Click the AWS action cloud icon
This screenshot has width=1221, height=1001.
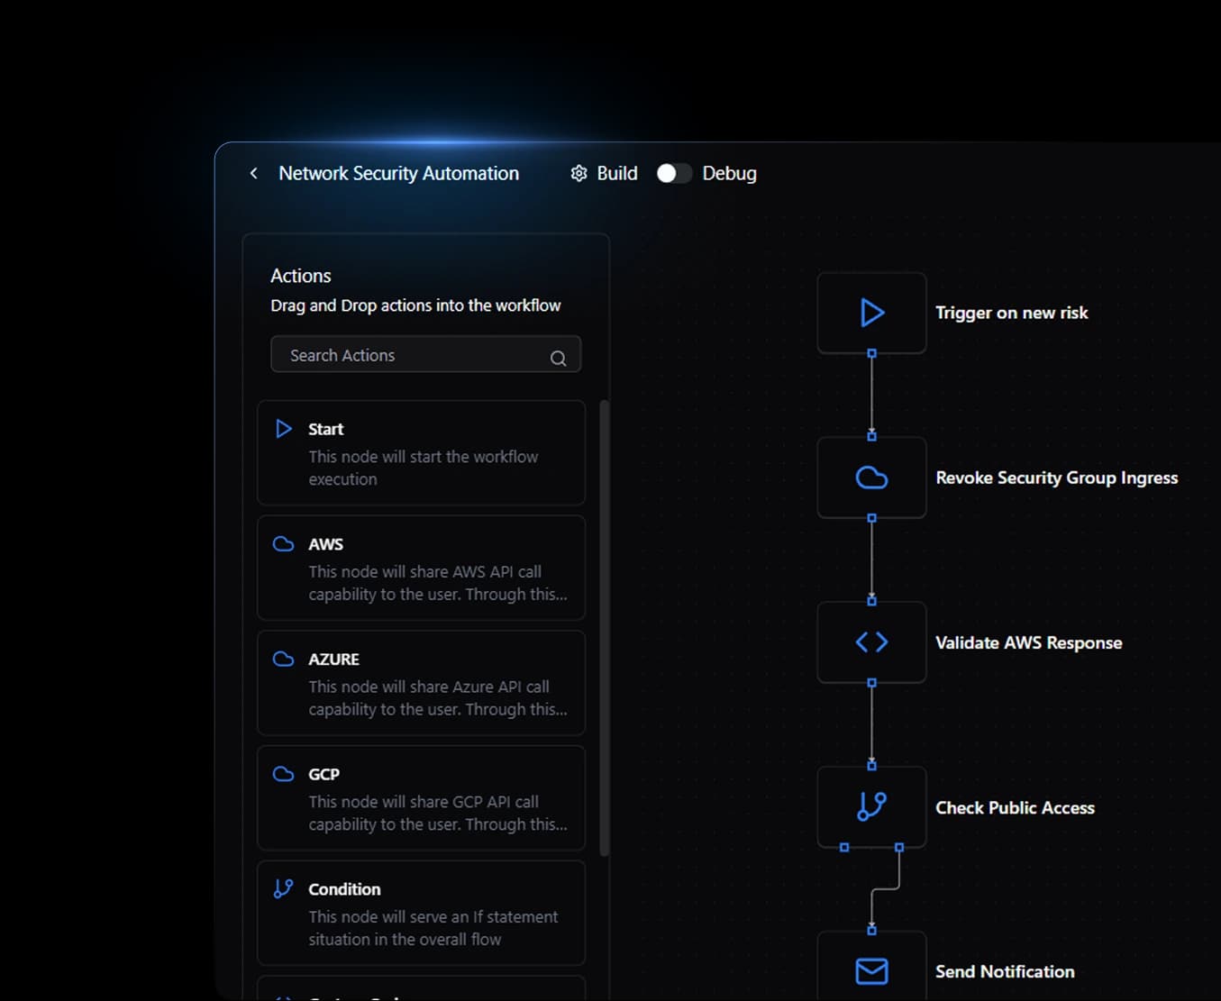pos(284,544)
